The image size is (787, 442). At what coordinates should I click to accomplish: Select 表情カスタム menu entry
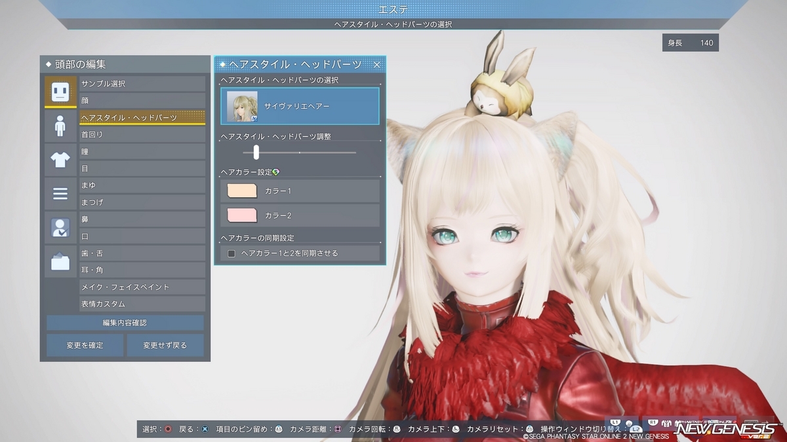[142, 304]
